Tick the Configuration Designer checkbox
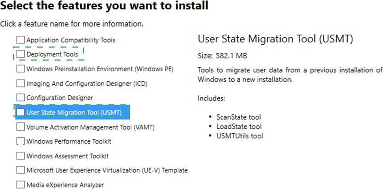This screenshot has width=383, height=189. coord(20,98)
